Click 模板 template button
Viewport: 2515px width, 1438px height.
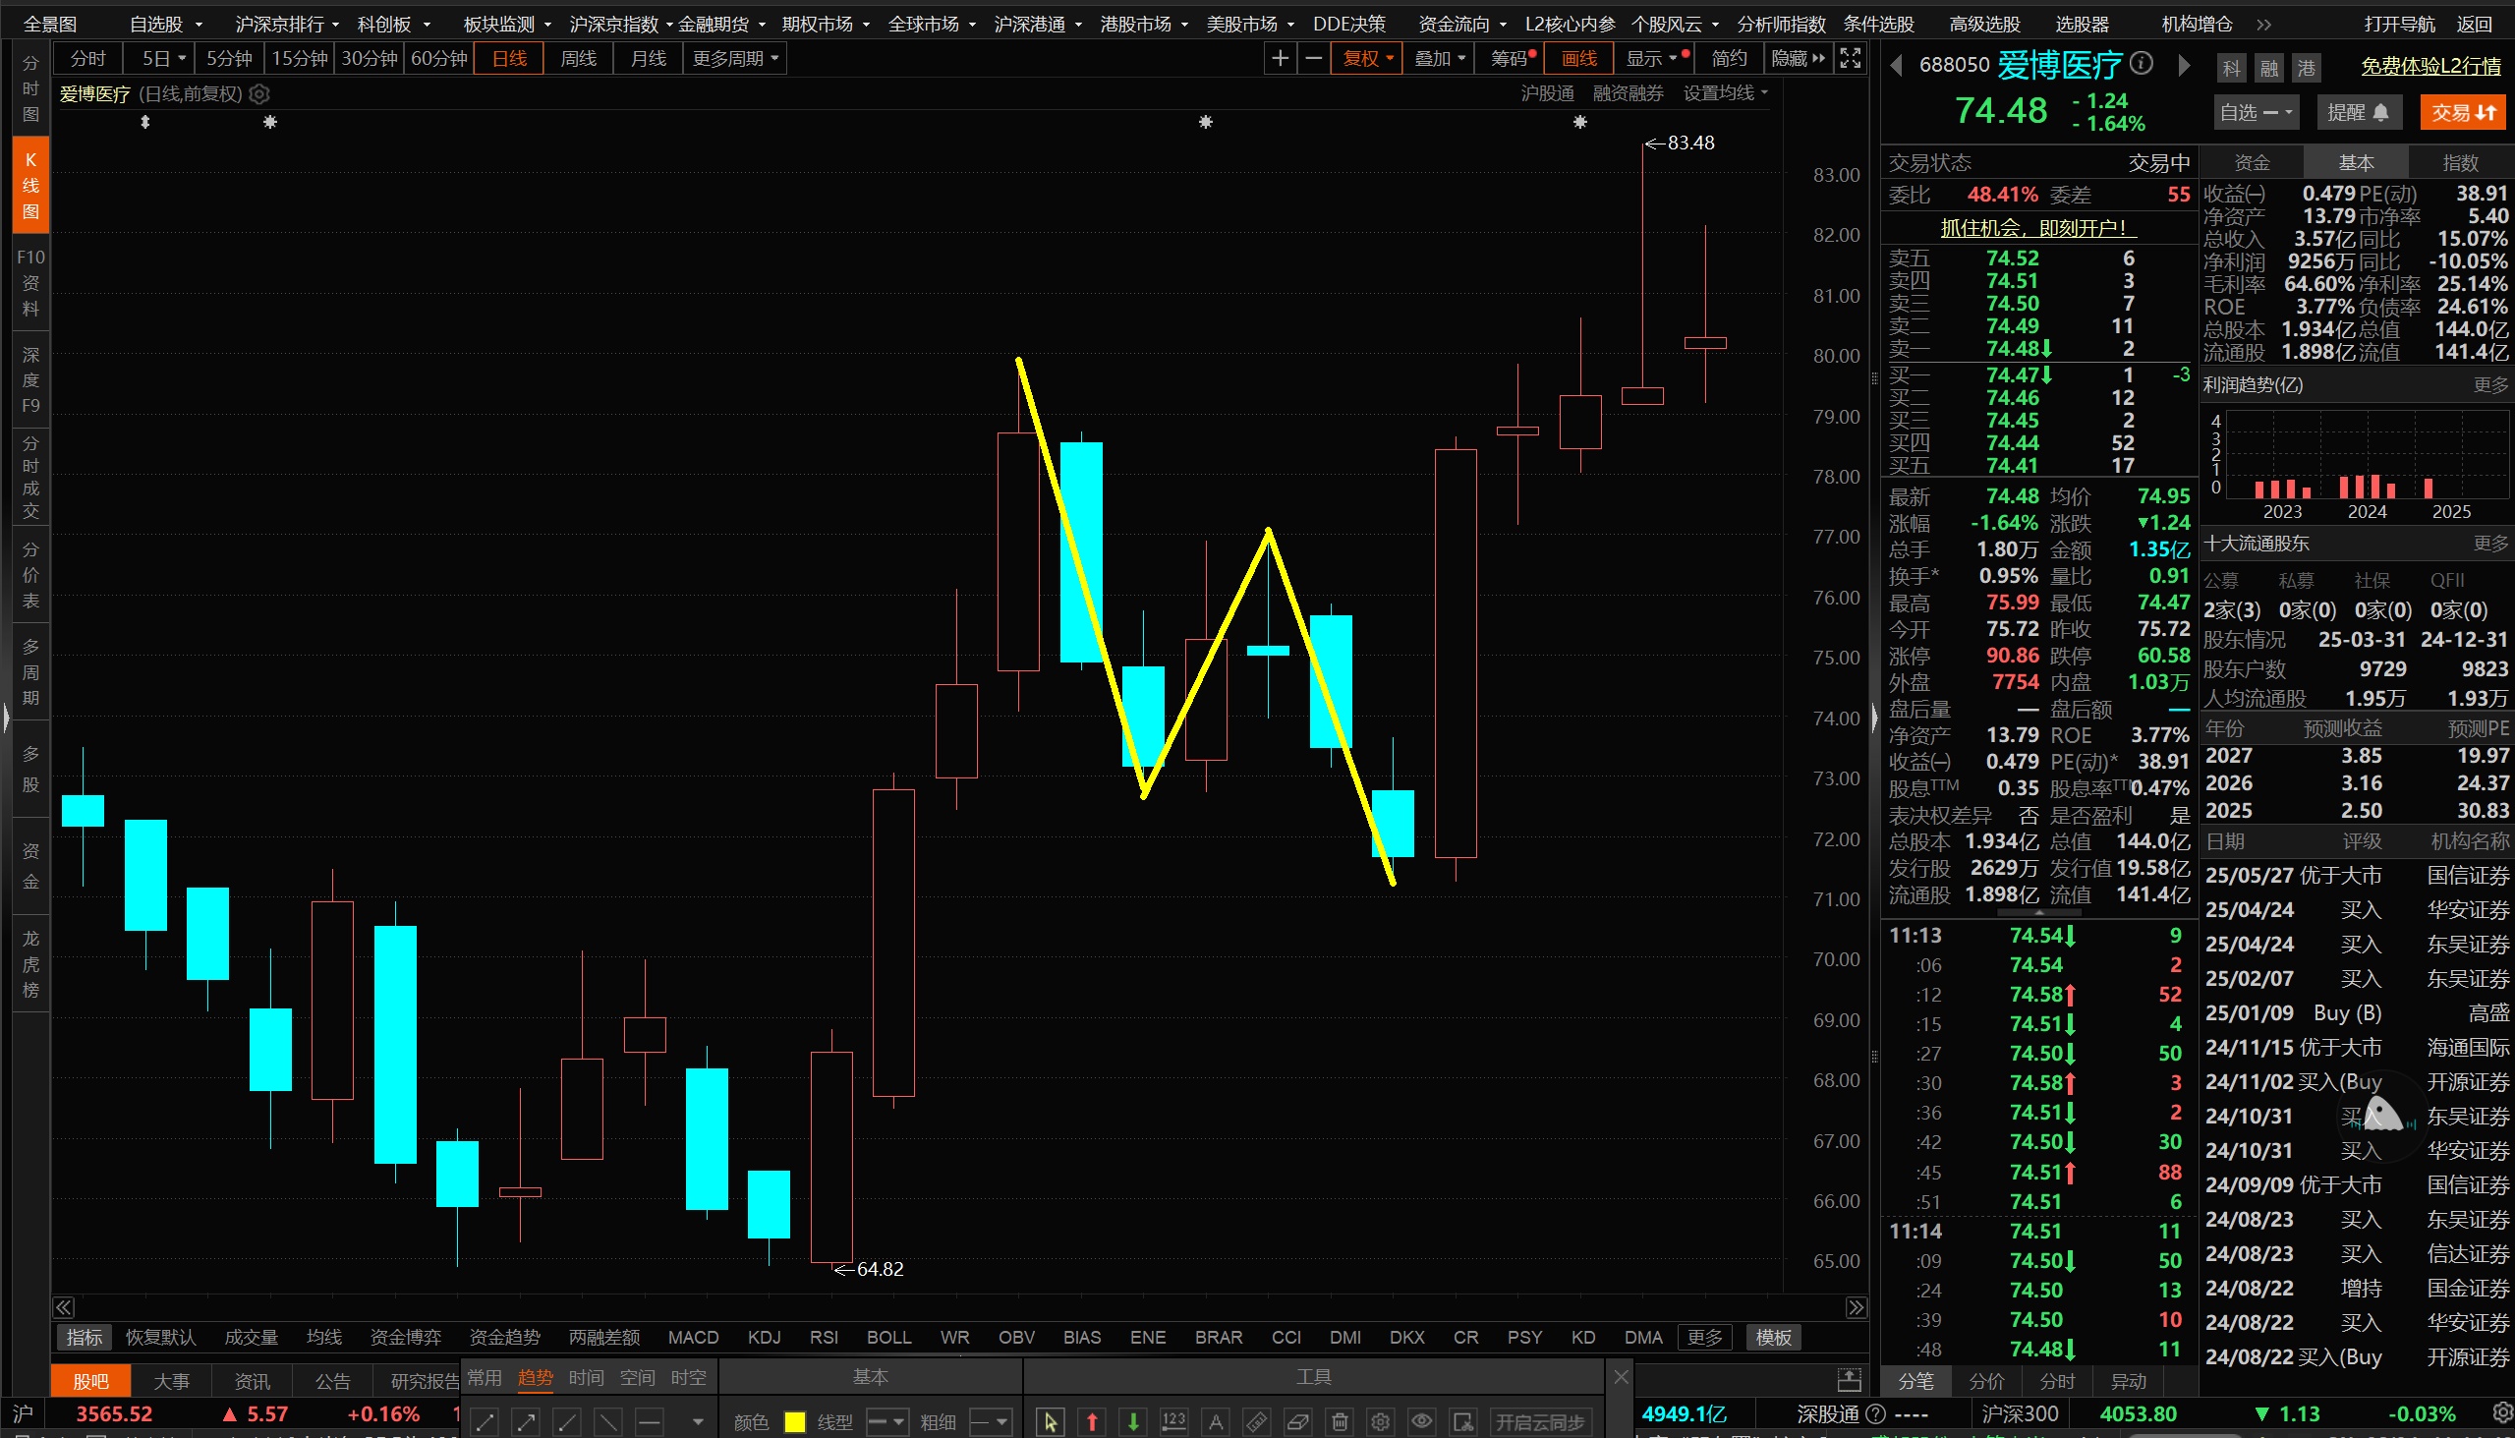click(x=1773, y=1338)
